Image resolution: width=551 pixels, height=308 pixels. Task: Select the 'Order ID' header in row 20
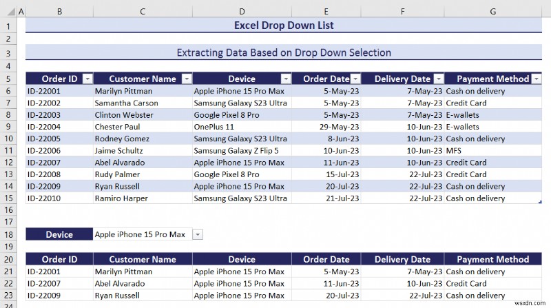click(x=59, y=260)
